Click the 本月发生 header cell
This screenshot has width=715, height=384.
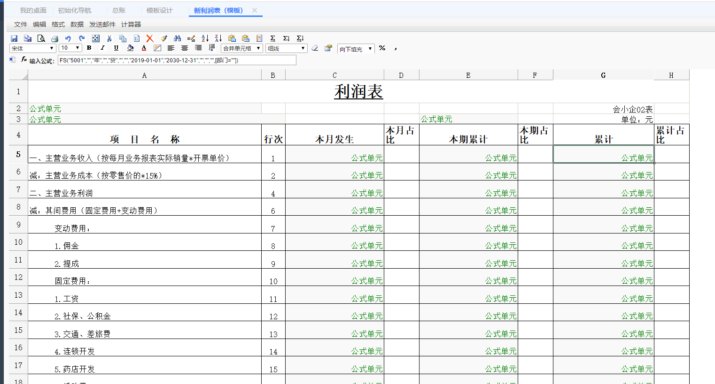point(334,135)
